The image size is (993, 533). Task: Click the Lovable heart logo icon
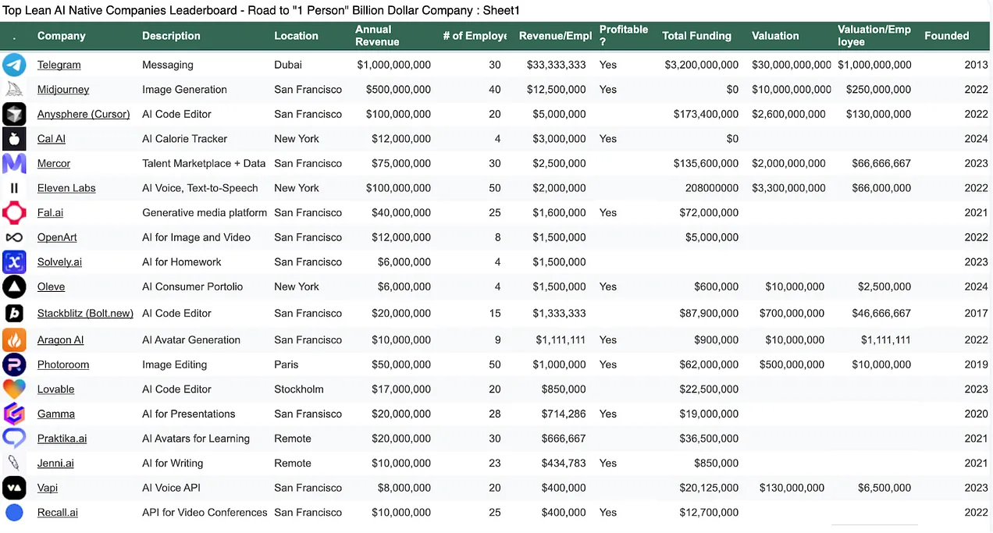[x=14, y=389]
